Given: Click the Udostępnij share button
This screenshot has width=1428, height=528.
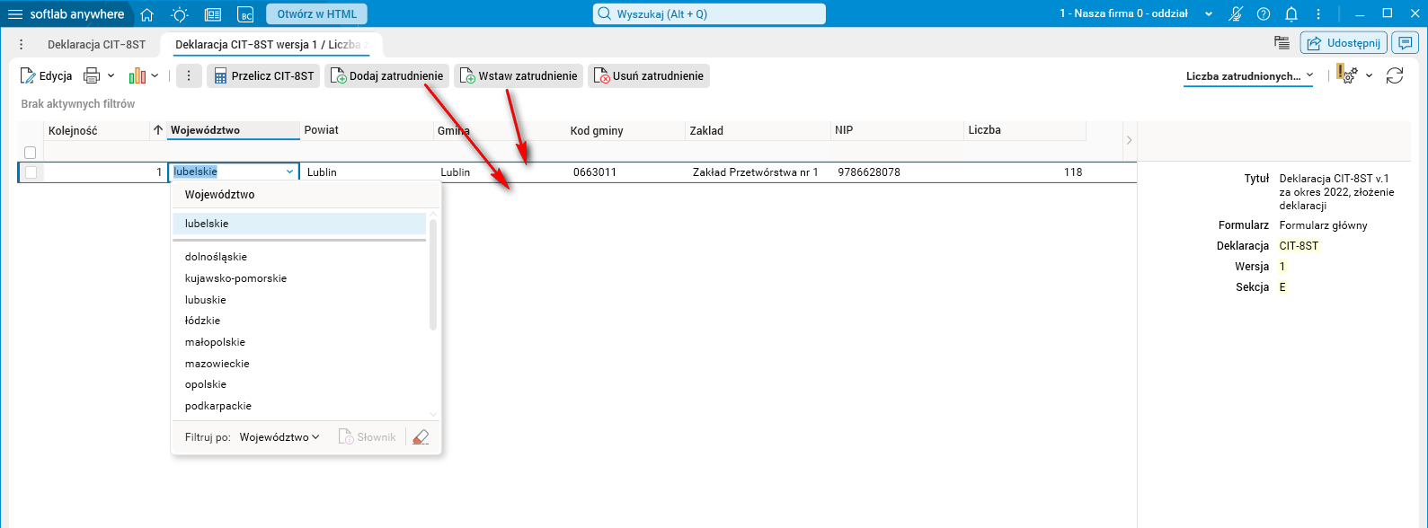Looking at the screenshot, I should pyautogui.click(x=1344, y=43).
